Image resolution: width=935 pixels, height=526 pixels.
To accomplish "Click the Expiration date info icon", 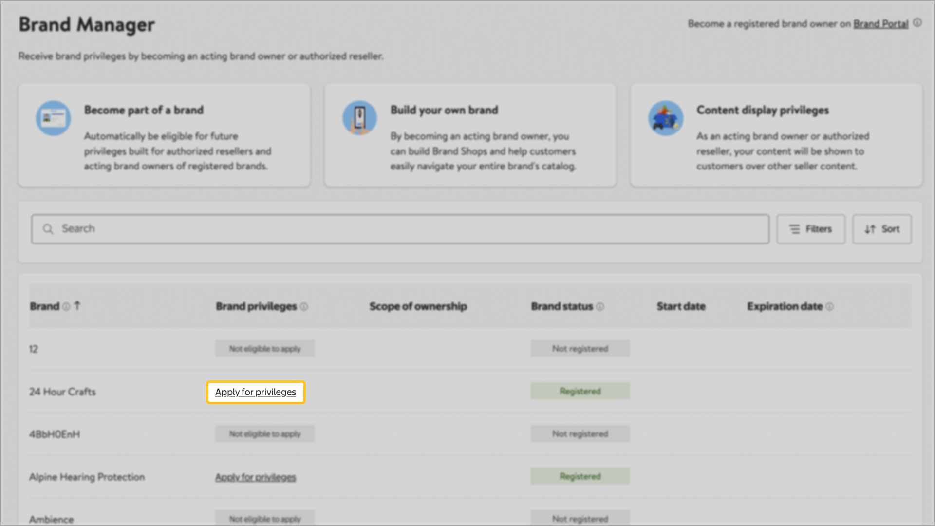I will pos(830,306).
